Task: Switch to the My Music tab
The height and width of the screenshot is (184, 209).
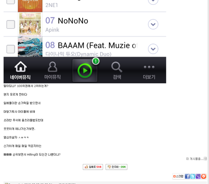Action: [x=53, y=71]
